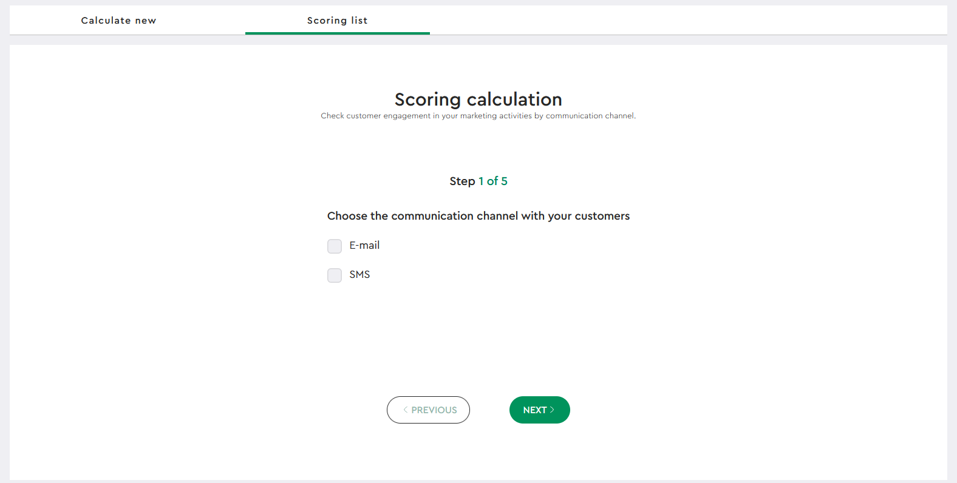Click the green underline below Scoring list
The width and height of the screenshot is (957, 483).
[x=338, y=33]
